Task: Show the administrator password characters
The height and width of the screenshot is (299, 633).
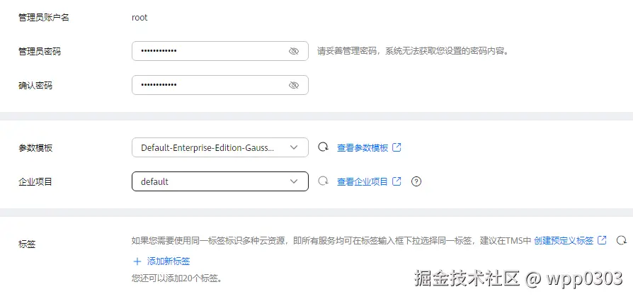Action: [294, 51]
